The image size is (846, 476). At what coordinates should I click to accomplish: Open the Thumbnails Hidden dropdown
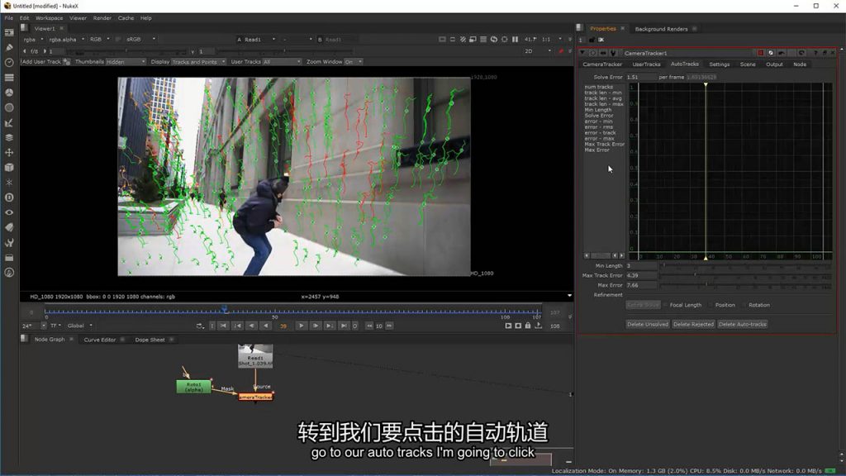(126, 62)
